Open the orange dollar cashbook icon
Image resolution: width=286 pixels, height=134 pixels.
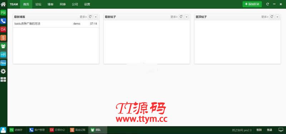tap(3, 38)
